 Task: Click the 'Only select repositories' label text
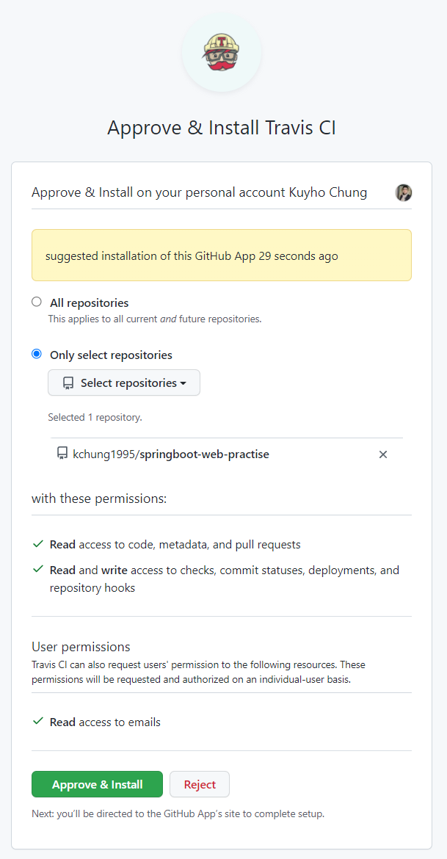pyautogui.click(x=111, y=355)
